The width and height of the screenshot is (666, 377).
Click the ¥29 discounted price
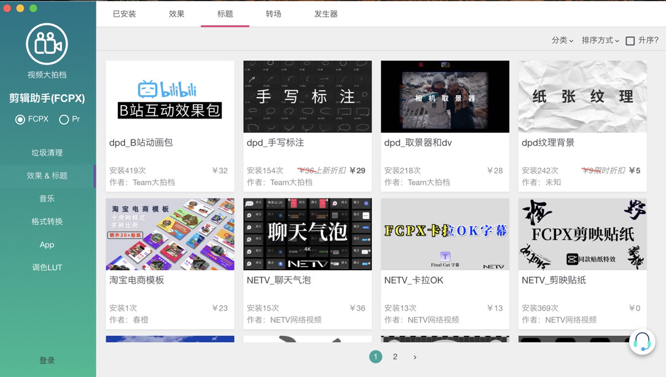357,171
